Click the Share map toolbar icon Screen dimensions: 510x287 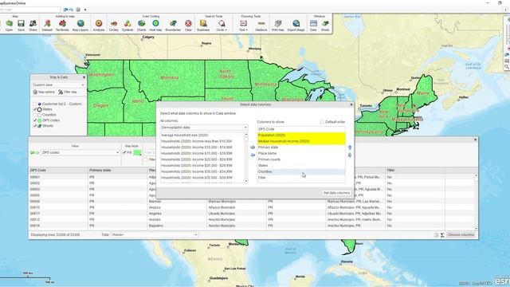pyautogui.click(x=33, y=26)
